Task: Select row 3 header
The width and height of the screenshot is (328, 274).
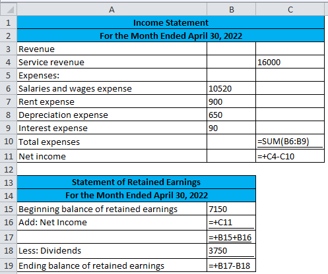Action: (x=9, y=49)
